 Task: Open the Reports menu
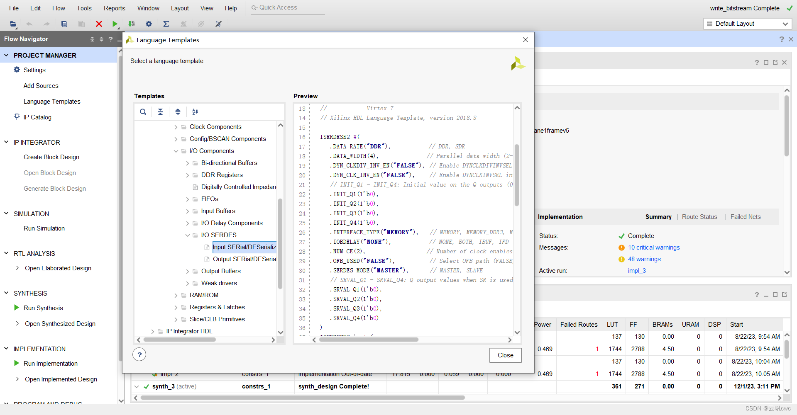[114, 8]
